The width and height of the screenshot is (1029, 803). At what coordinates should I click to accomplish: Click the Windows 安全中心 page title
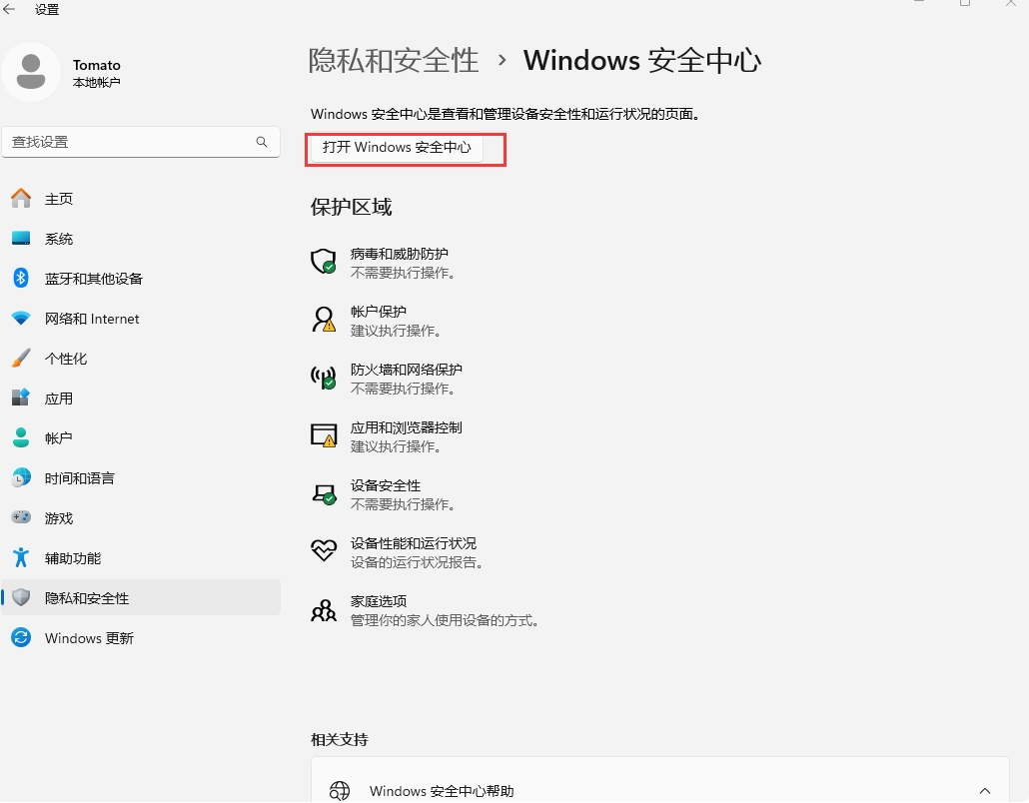coord(641,60)
